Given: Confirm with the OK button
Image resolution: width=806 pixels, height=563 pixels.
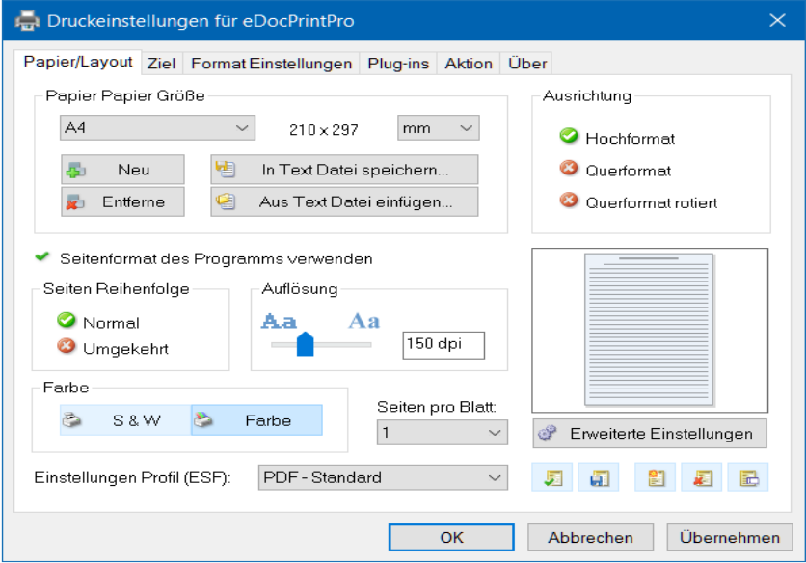Looking at the screenshot, I should [451, 537].
